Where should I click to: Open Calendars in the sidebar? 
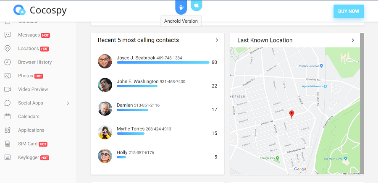[x=29, y=117]
